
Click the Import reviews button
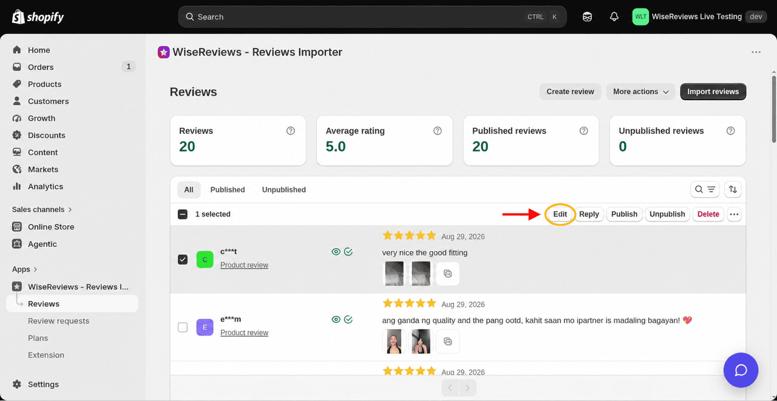(713, 92)
